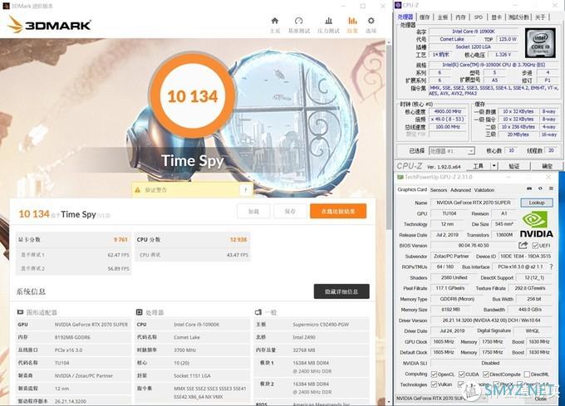Click the Intel Core i9 badge in CPU-Z

pos(540,42)
